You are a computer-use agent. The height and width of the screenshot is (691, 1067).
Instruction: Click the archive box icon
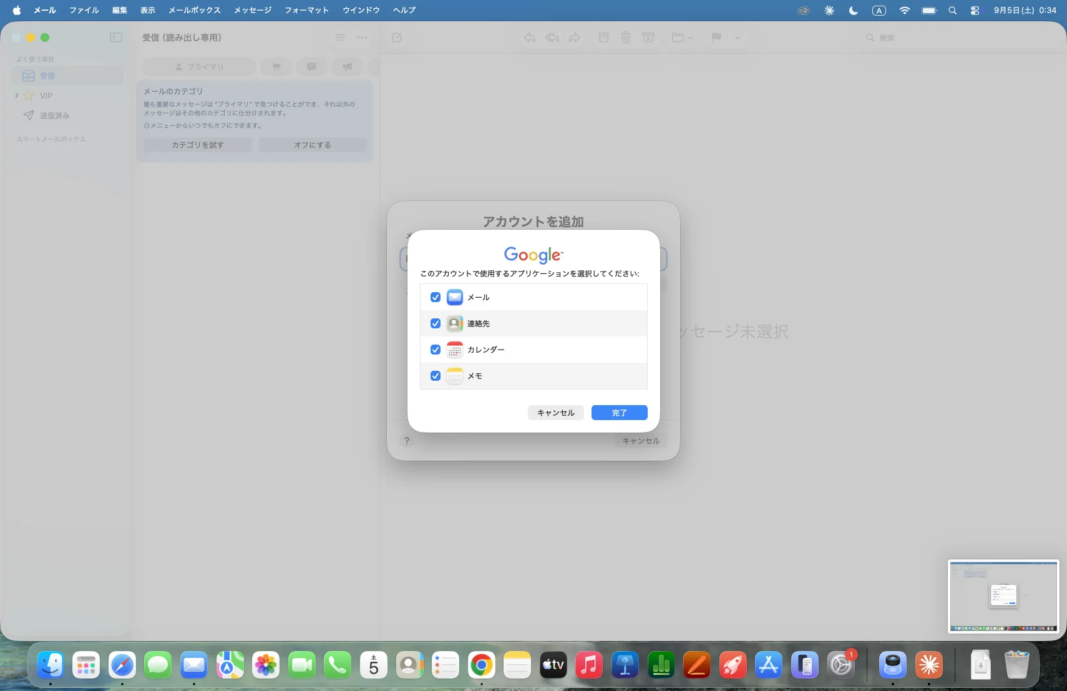pos(603,37)
